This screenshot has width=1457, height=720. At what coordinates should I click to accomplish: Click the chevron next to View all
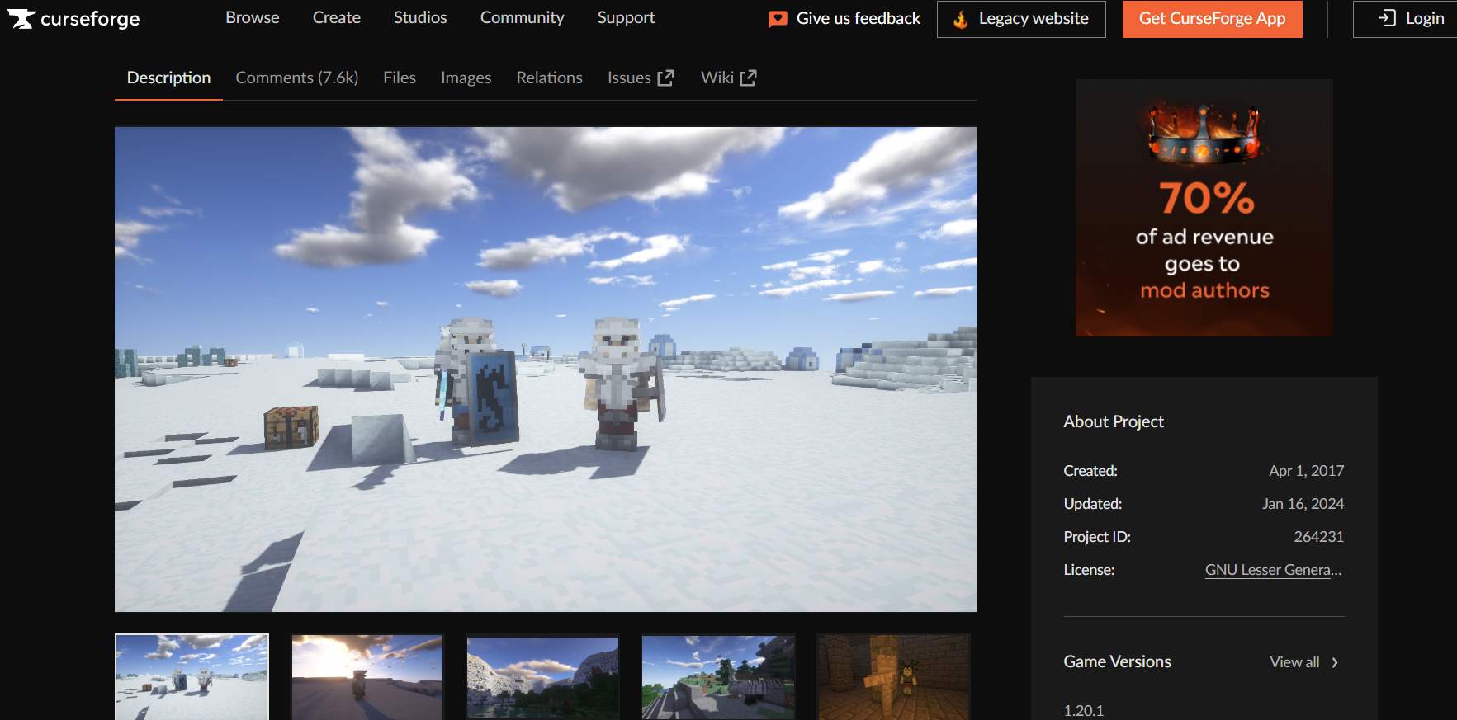[1335, 662]
